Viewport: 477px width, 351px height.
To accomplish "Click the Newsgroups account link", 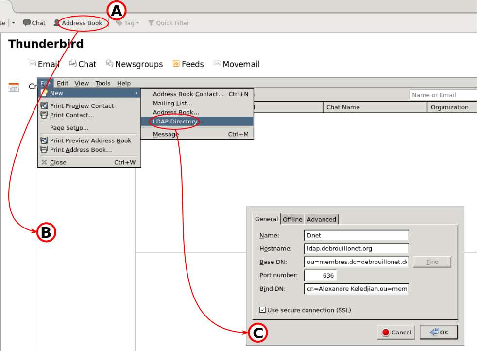I will (139, 64).
